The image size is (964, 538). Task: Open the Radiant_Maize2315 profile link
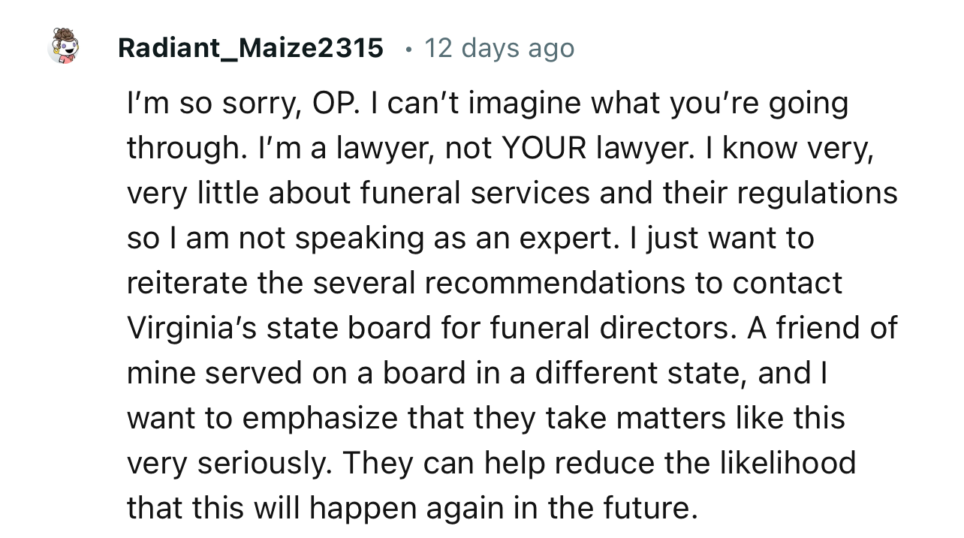point(250,48)
